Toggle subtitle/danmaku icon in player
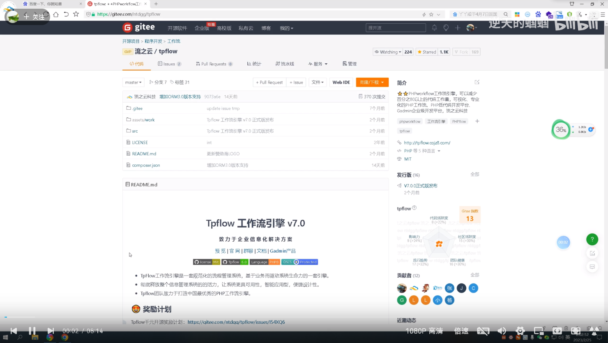Screen dimensions: 608x343 [483, 331]
